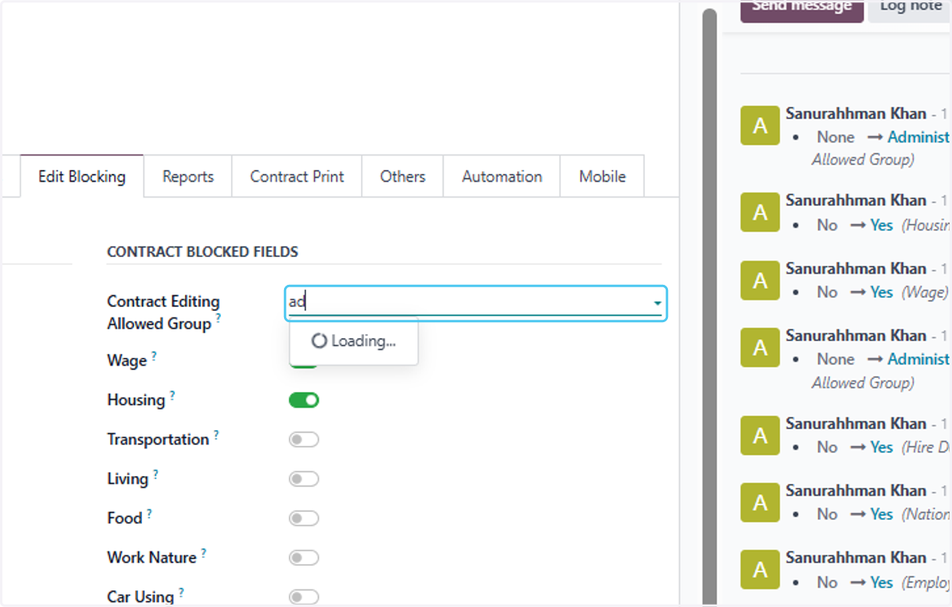The image size is (952, 607).
Task: Turn on the Food toggle
Action: [304, 518]
